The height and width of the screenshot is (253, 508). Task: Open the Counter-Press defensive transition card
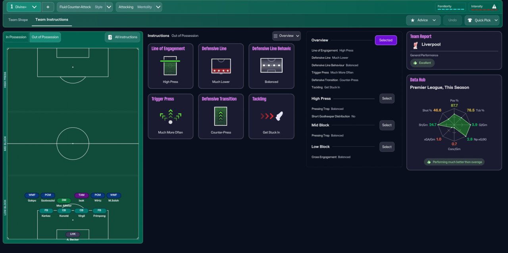221,116
